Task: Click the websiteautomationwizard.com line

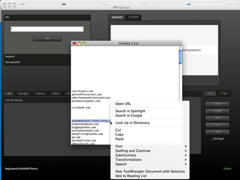Action: [x=91, y=98]
